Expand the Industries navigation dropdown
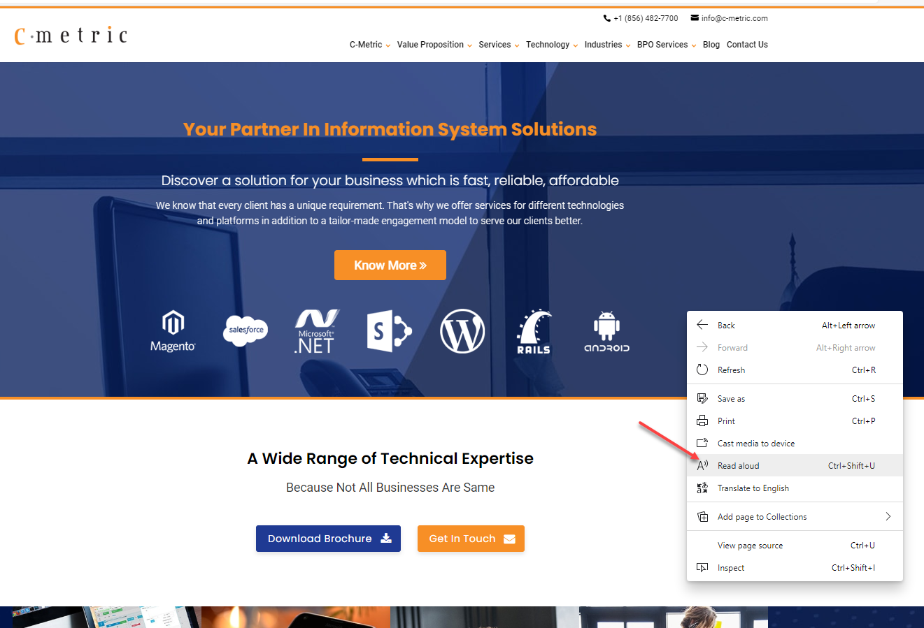This screenshot has height=628, width=924. tap(607, 45)
